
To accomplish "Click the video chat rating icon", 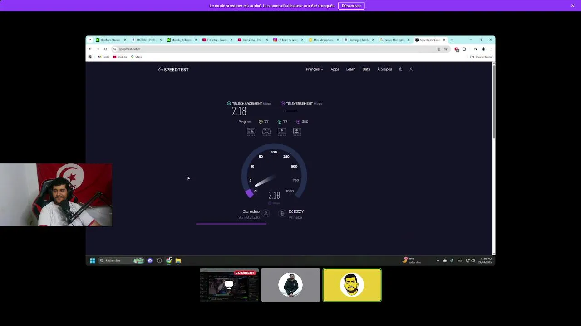I will coord(297,131).
